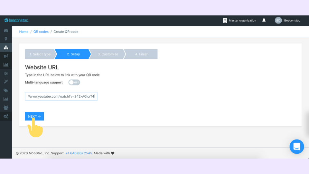
Task: Click the NEXT button
Action: pyautogui.click(x=34, y=116)
